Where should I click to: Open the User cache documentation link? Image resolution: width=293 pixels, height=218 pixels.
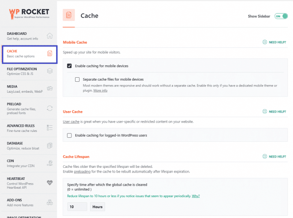[x=71, y=122]
